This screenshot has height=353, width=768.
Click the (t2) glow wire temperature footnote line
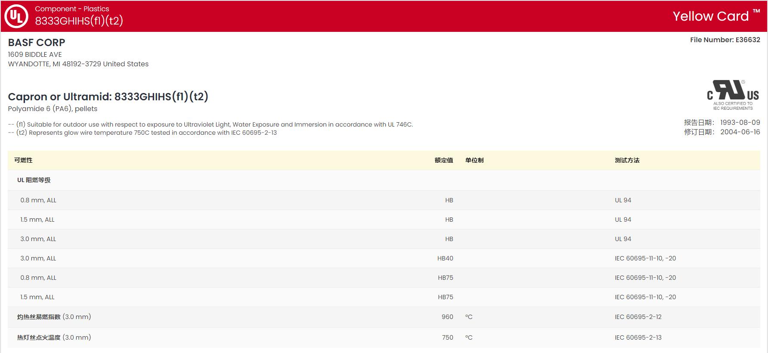(142, 133)
